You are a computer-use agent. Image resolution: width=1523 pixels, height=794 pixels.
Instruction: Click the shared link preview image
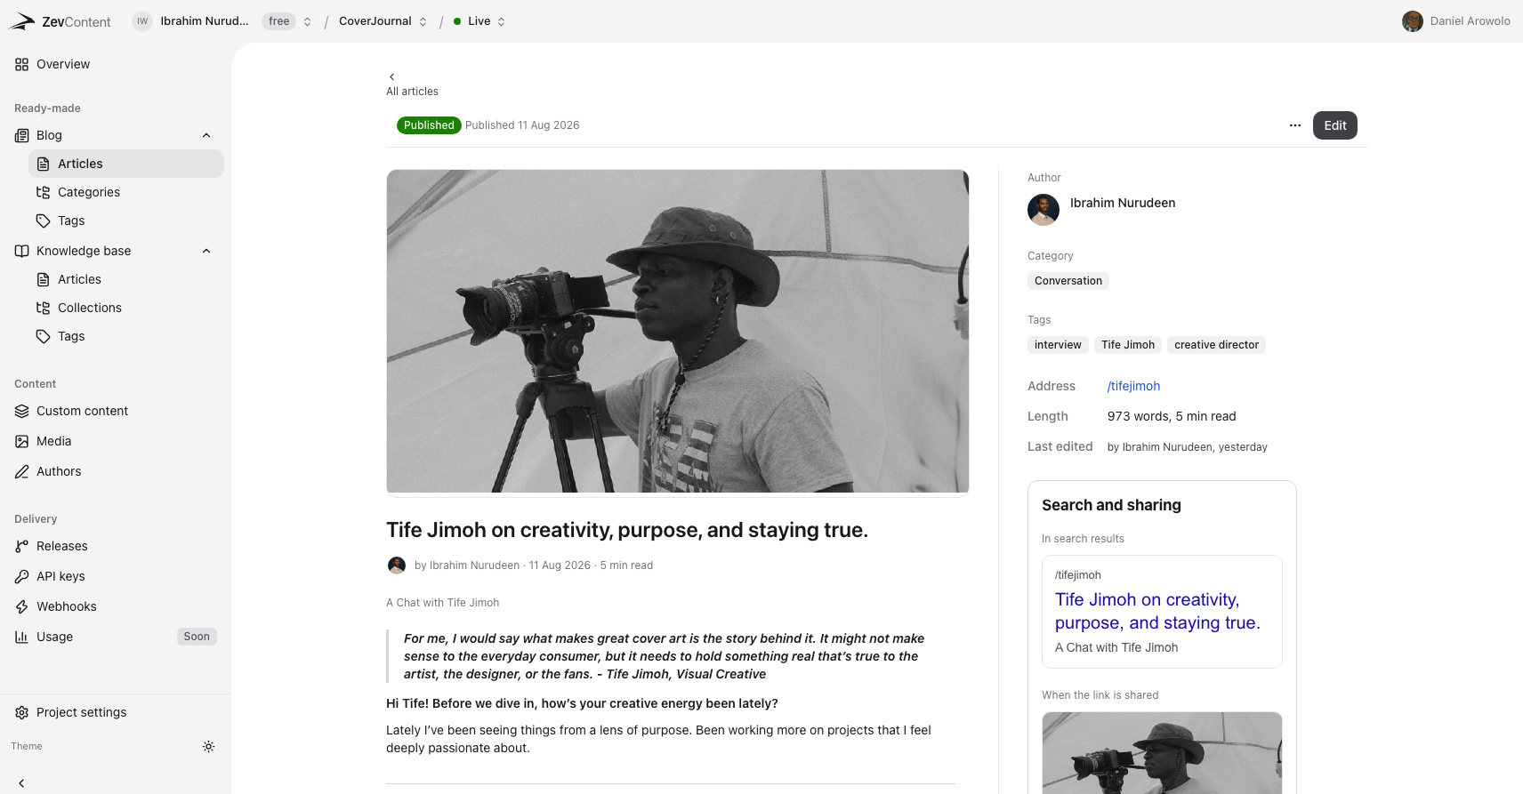click(x=1162, y=753)
